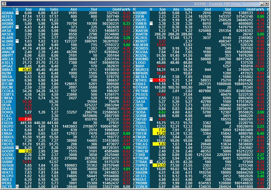Select the ASELS stock symbol
The height and width of the screenshot is (190, 271).
pos(7,62)
